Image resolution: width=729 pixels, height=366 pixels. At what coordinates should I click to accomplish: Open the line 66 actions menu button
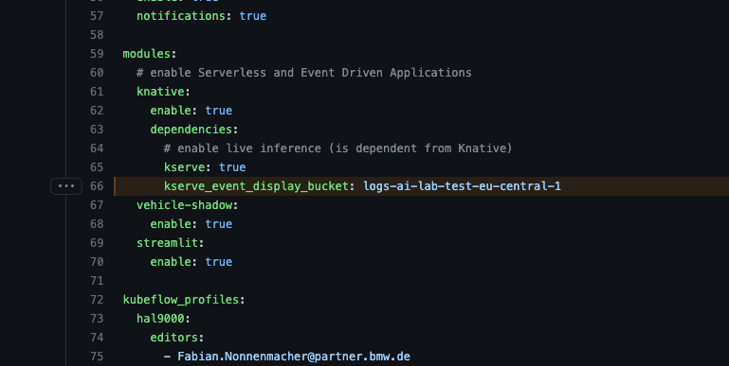pos(66,186)
